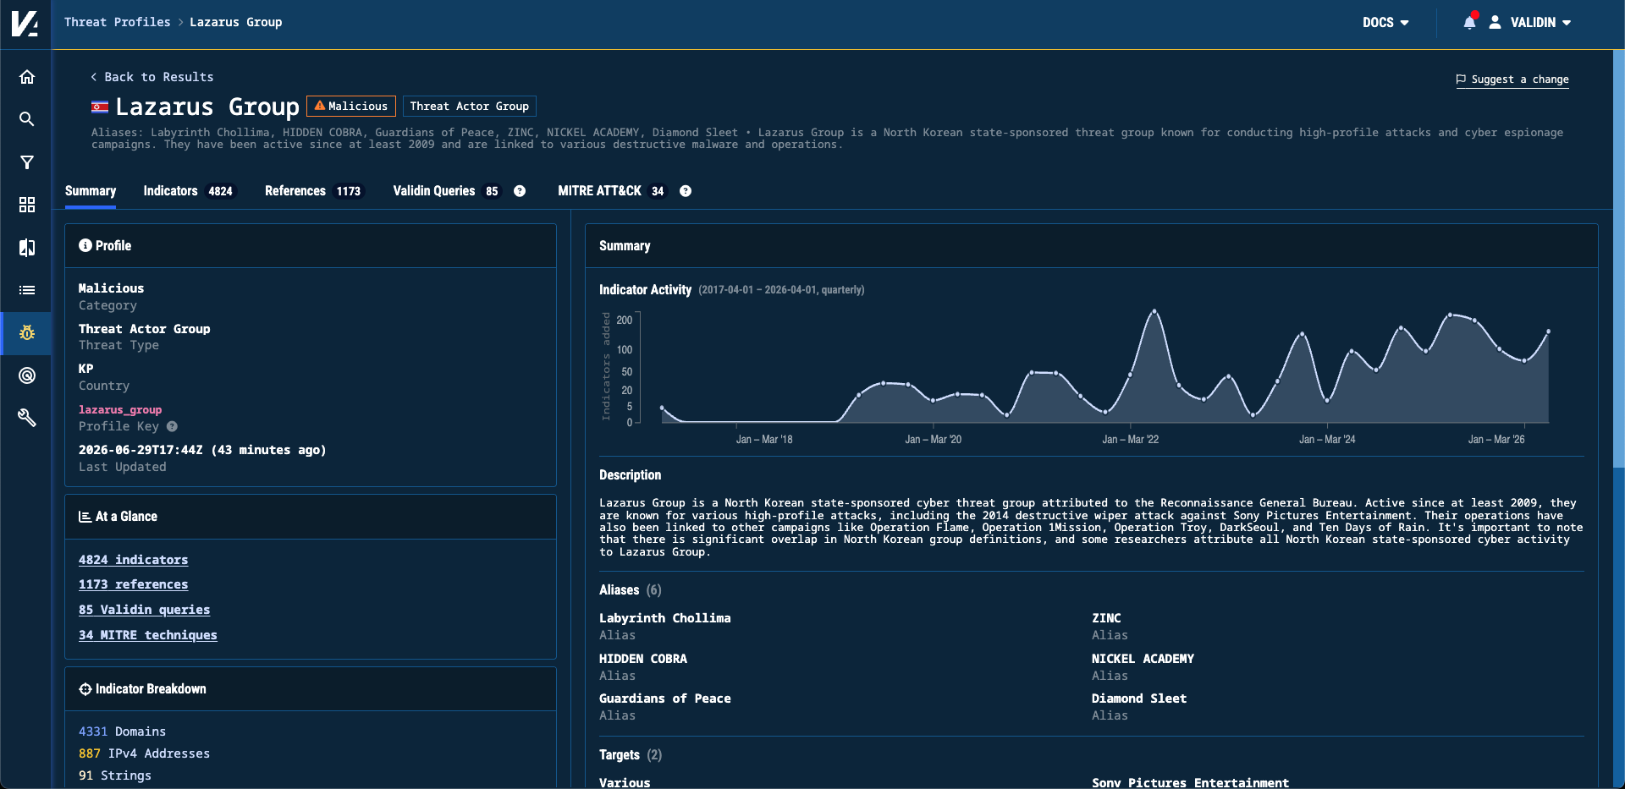Click the NICKEL ACADEMY alias
1625x789 pixels.
coord(1143,659)
